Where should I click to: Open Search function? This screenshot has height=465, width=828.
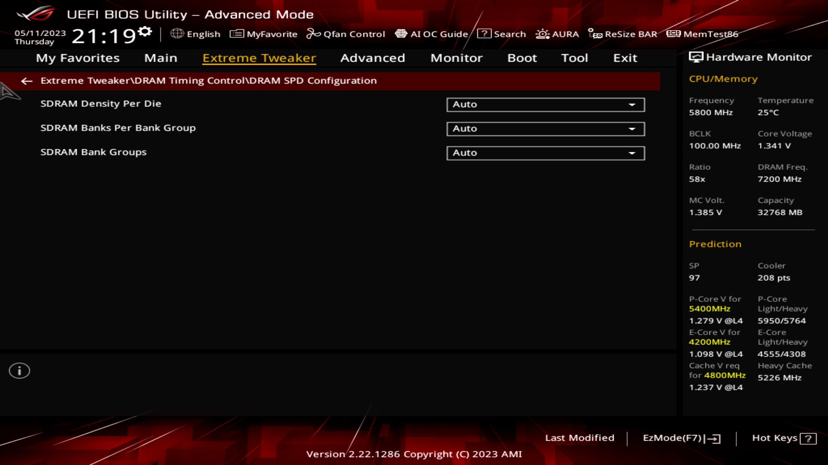click(504, 34)
